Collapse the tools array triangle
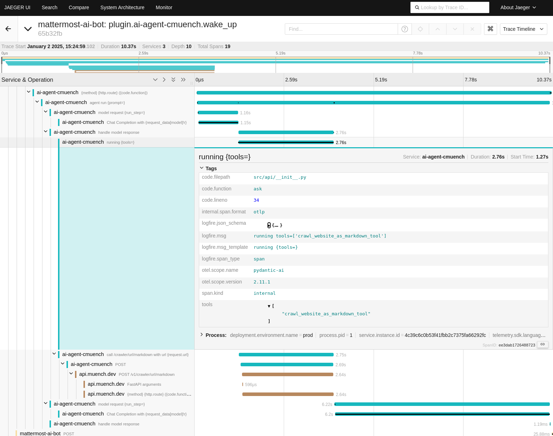 [269, 306]
